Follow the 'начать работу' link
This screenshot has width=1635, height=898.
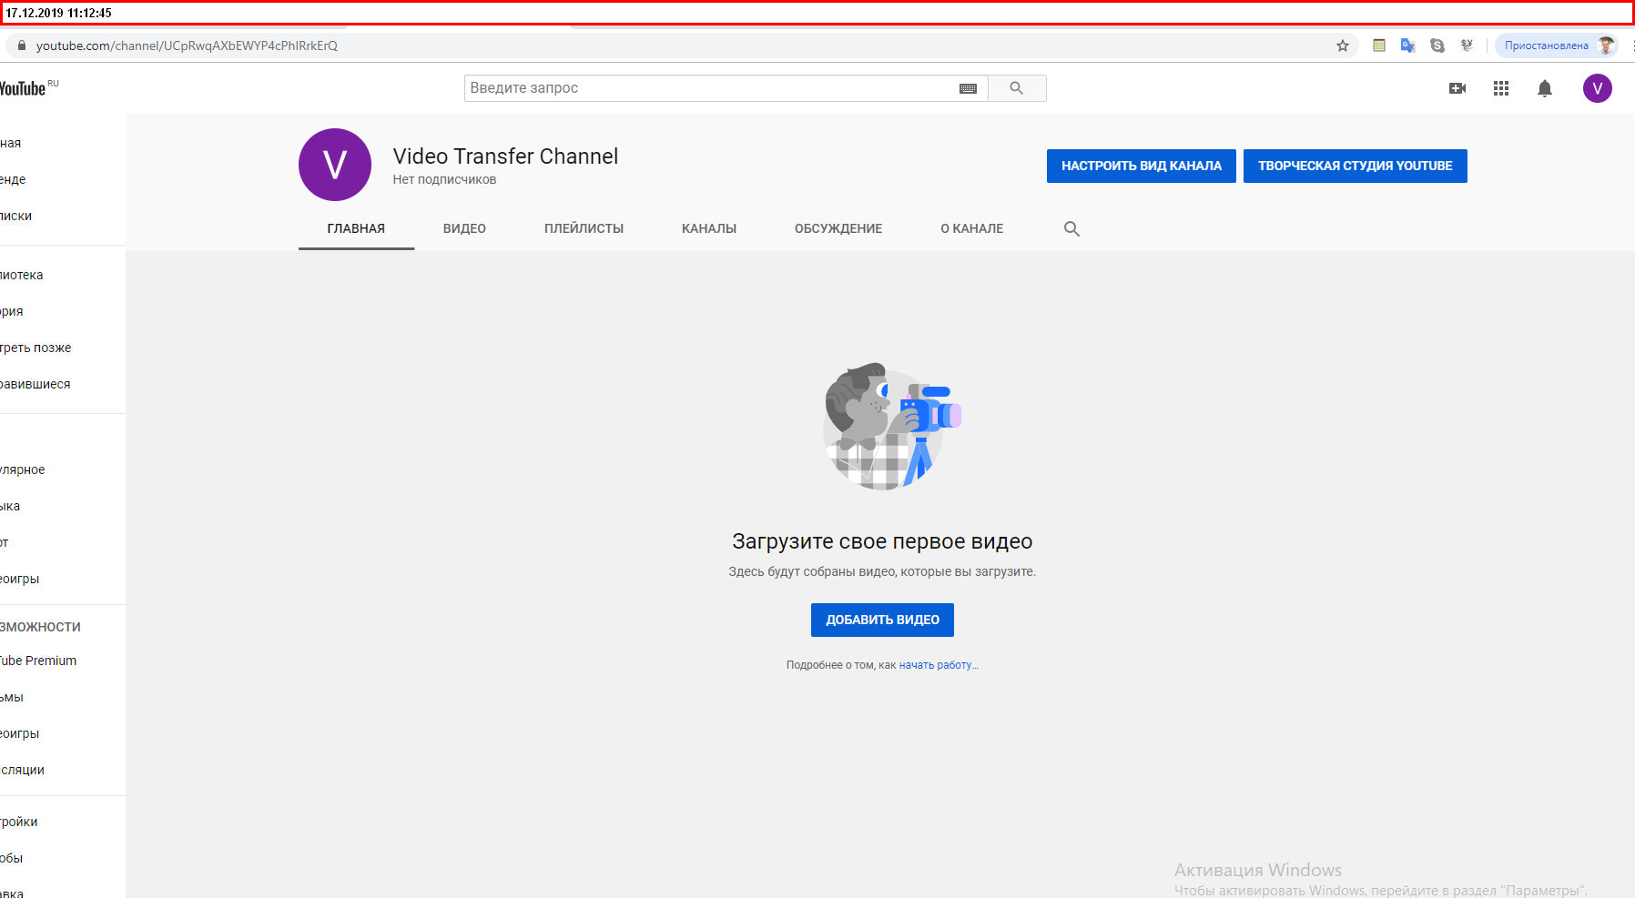(935, 665)
